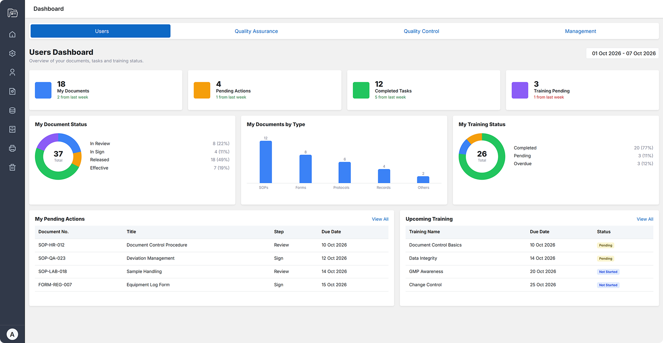Click the Due Date header in Pending Actions
The image size is (663, 343).
click(x=331, y=232)
